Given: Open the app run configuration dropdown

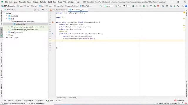Looking at the screenshot, I should click(108, 6).
